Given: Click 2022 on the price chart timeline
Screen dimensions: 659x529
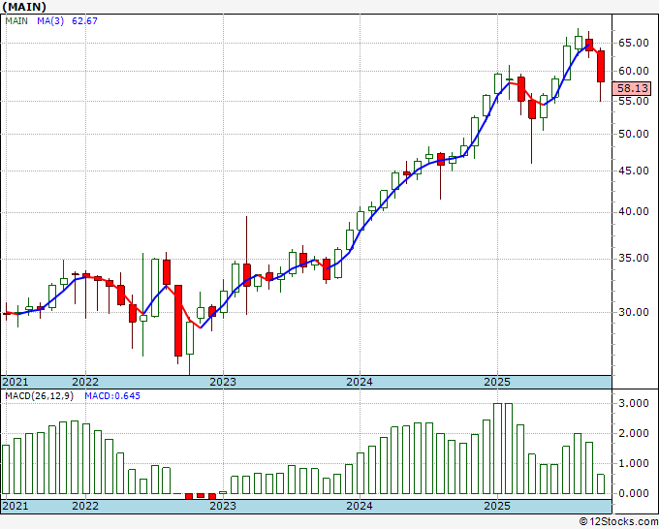Looking at the screenshot, I should point(85,382).
